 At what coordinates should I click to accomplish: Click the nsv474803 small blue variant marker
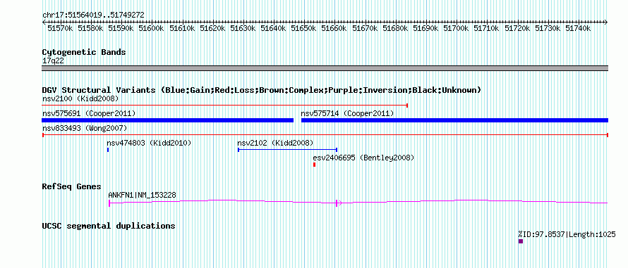coord(108,150)
